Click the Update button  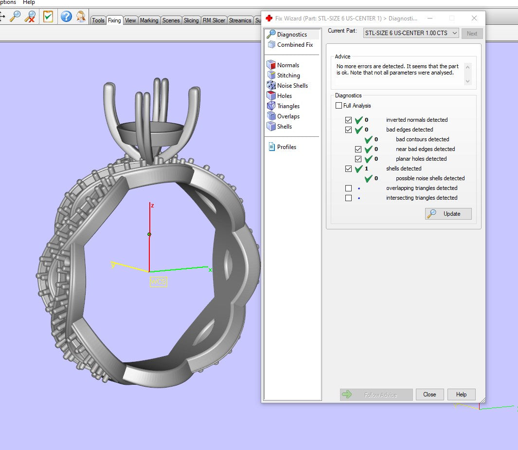[448, 214]
